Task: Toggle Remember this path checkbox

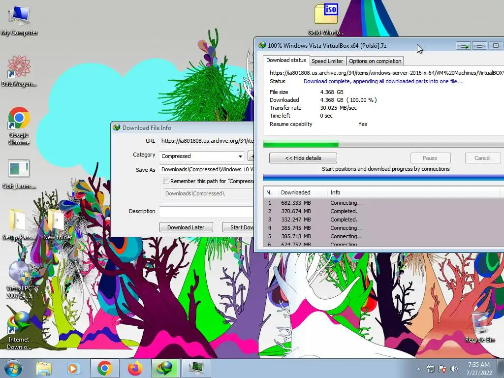Action: tap(166, 181)
